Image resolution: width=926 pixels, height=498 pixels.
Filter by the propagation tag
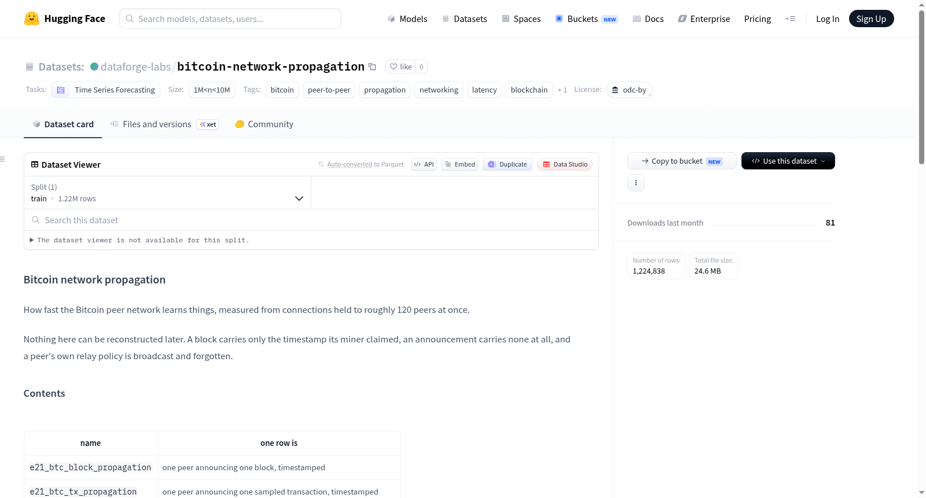point(385,90)
